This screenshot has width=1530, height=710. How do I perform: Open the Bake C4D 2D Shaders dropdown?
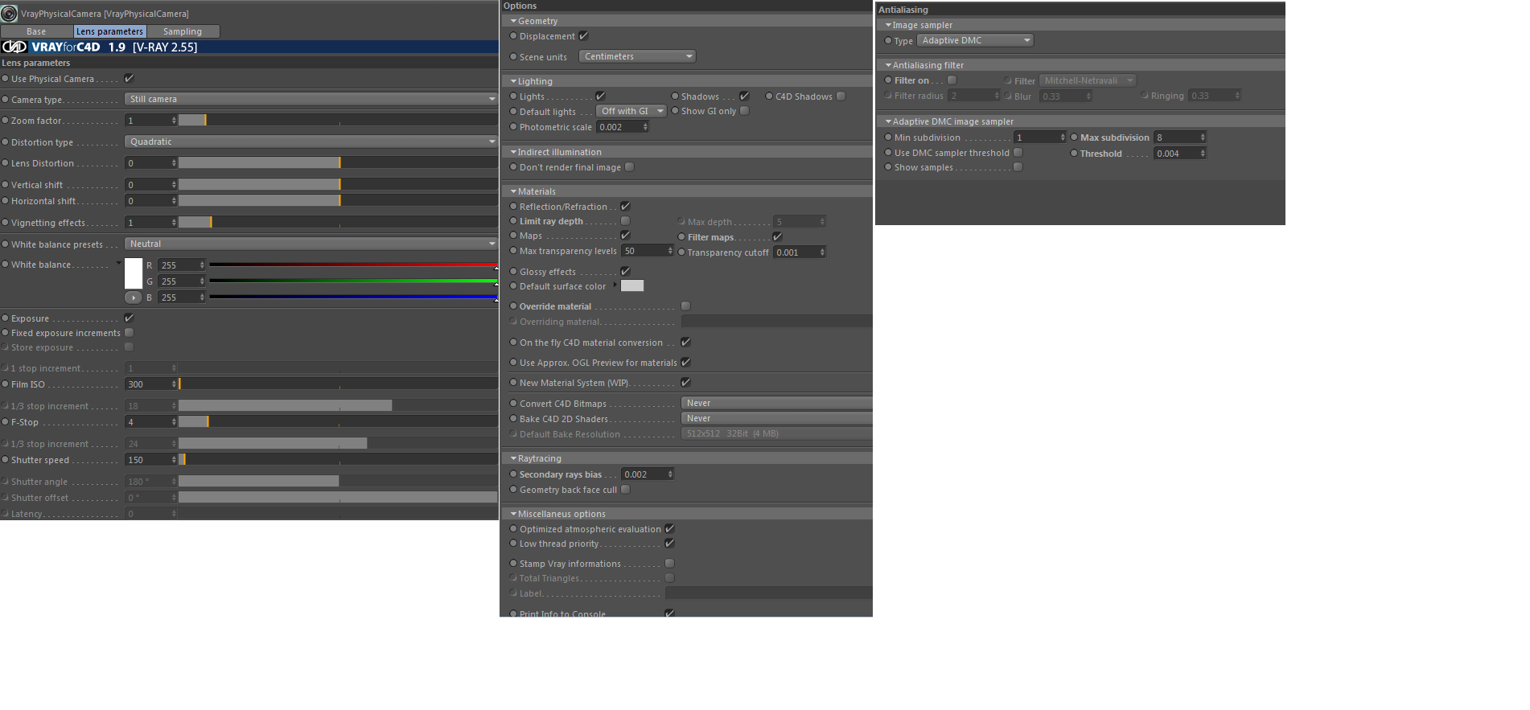click(777, 418)
